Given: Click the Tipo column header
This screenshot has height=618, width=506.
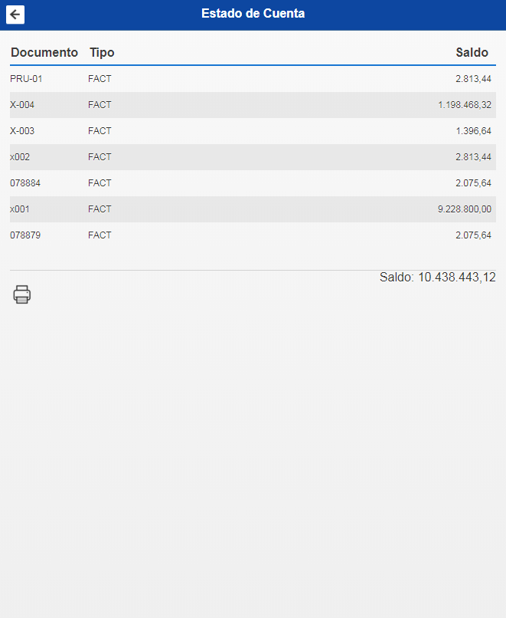Looking at the screenshot, I should pyautogui.click(x=102, y=52).
